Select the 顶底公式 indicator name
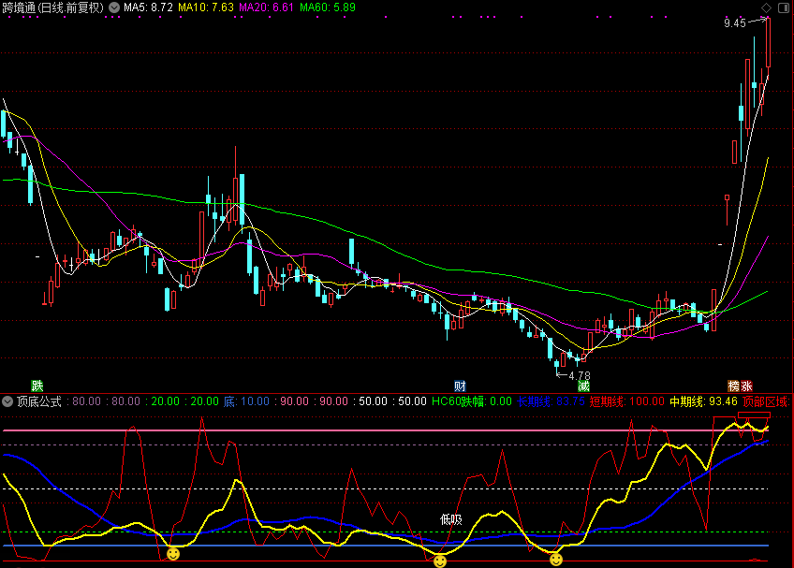This screenshot has height=568, width=794. tap(39, 401)
